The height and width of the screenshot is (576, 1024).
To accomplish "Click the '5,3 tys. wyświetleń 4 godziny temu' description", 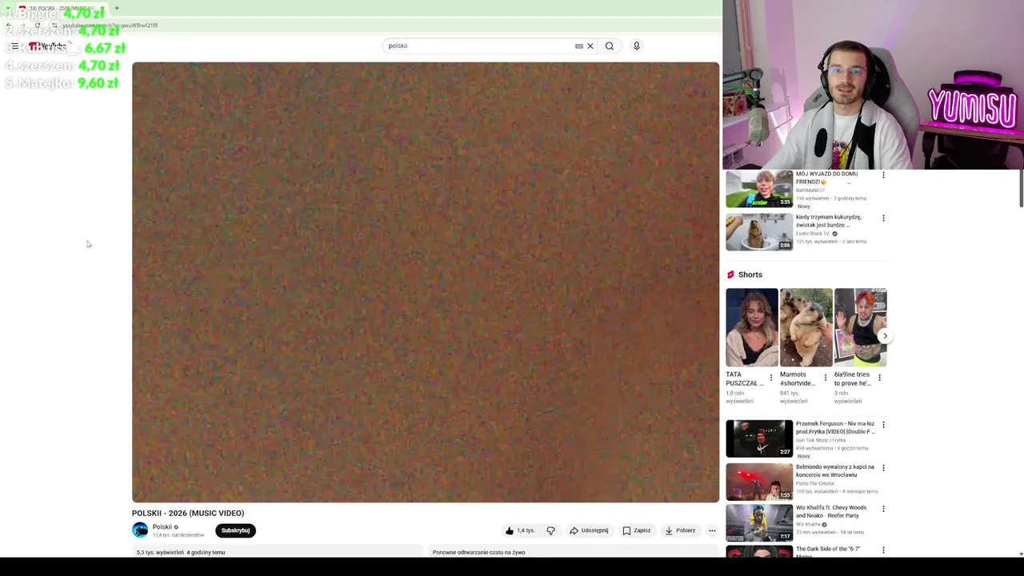I will click(181, 552).
